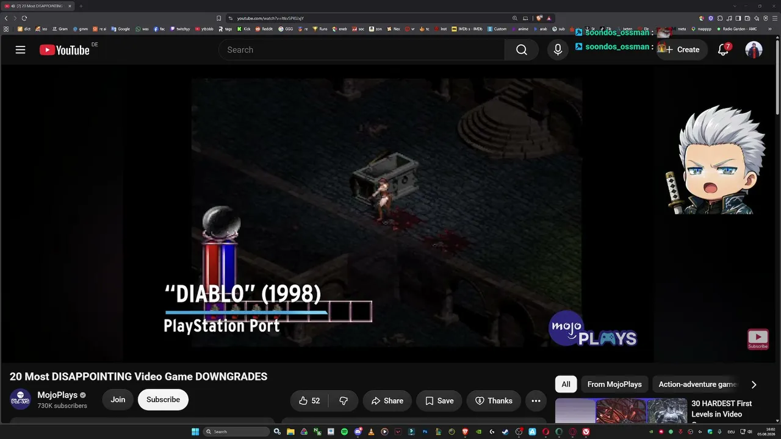Focus the YouTube search field
781x439 pixels.
pyautogui.click(x=362, y=50)
